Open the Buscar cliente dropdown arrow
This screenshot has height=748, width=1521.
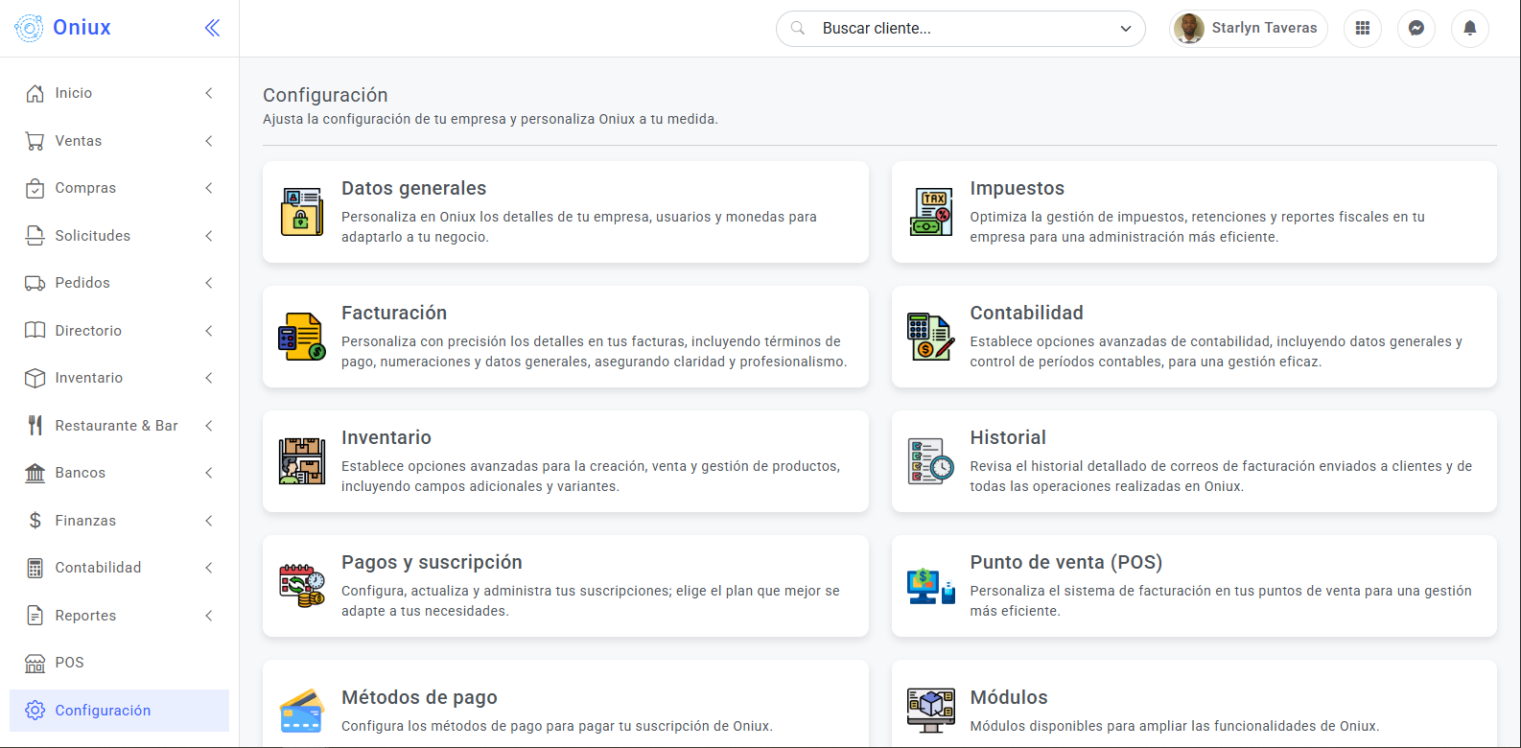tap(1126, 29)
